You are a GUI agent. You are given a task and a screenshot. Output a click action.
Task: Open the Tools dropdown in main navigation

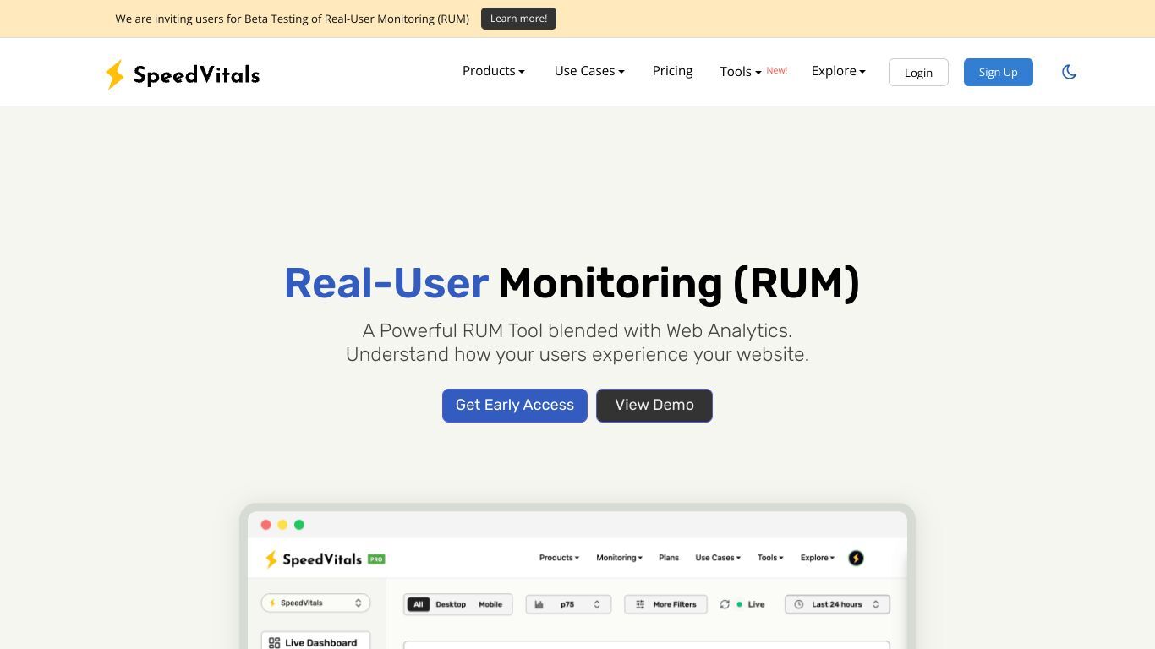pos(741,72)
